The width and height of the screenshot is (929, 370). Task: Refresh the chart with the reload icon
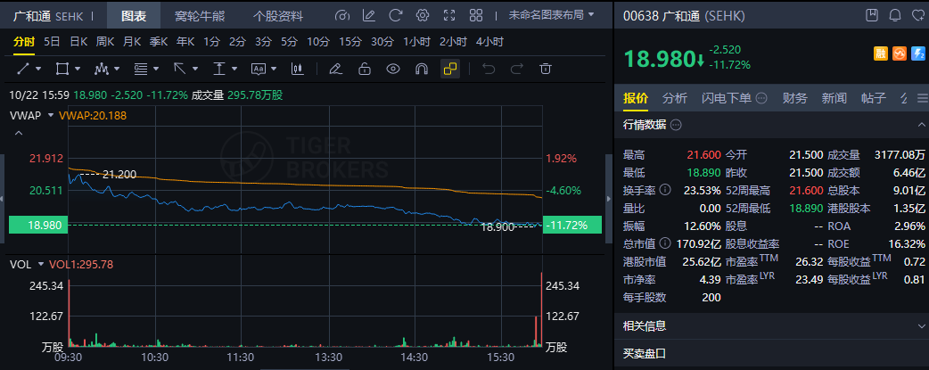[395, 15]
